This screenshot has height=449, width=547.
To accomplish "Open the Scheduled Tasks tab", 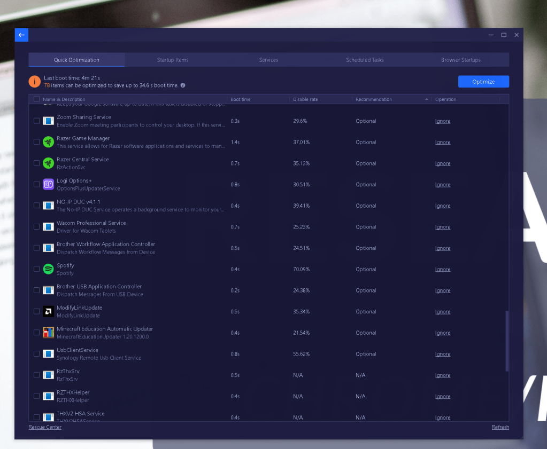I will coord(365,60).
